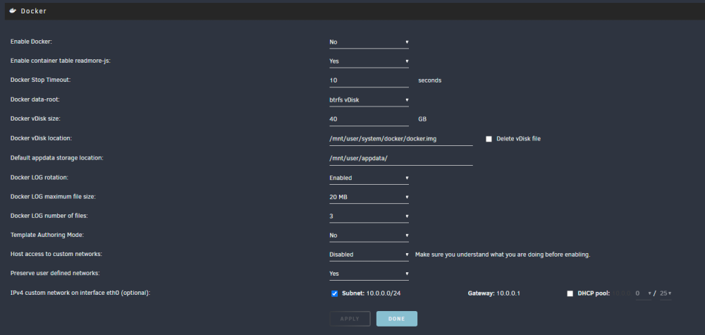Screen dimensions: 705x335
Task: Open Docker LOG maximum file size dropdown
Action: (x=369, y=197)
